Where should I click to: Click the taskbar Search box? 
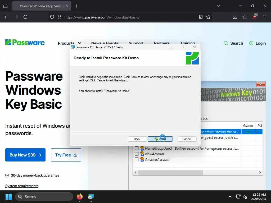44,197
